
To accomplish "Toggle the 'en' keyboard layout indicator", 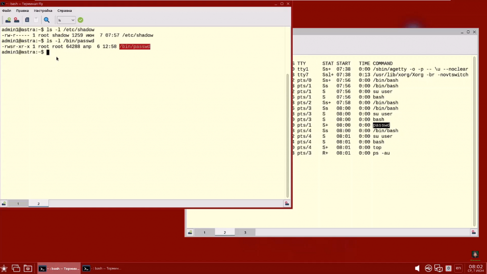I will [458, 268].
